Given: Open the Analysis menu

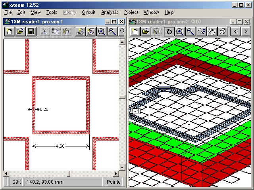Looking at the screenshot, I should coord(110,12).
